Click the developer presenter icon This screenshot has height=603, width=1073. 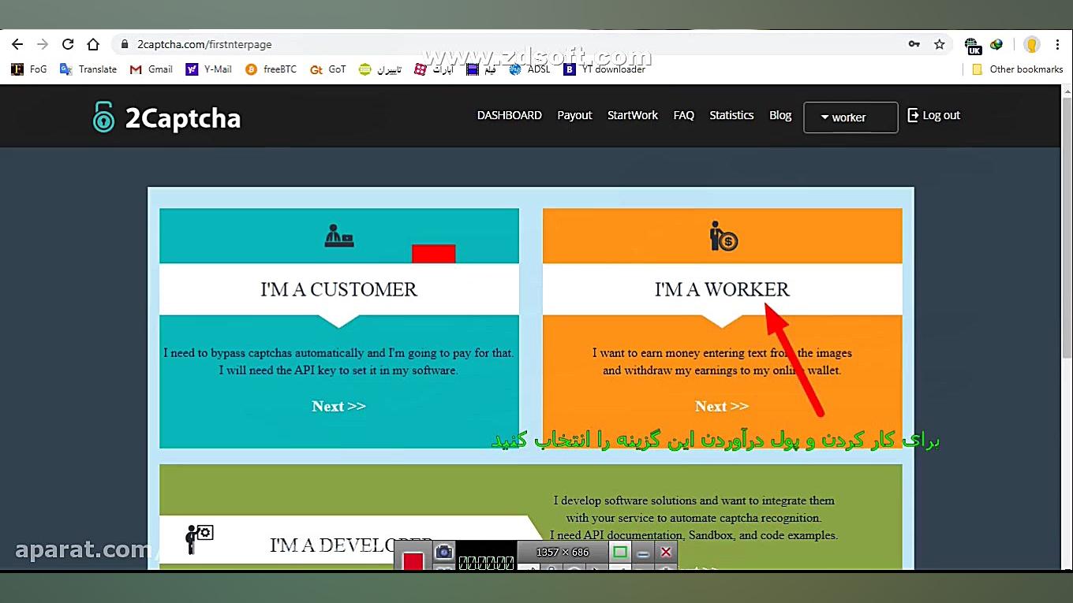199,539
